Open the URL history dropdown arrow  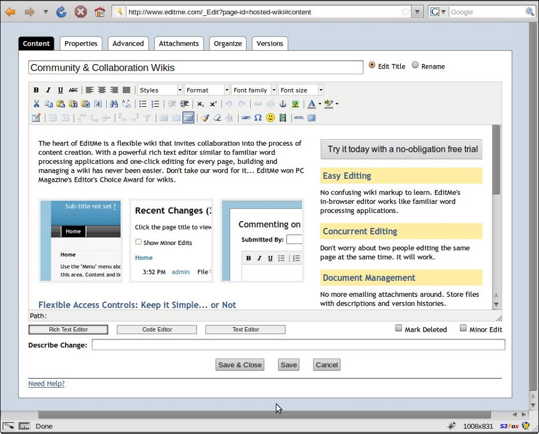tap(417, 12)
